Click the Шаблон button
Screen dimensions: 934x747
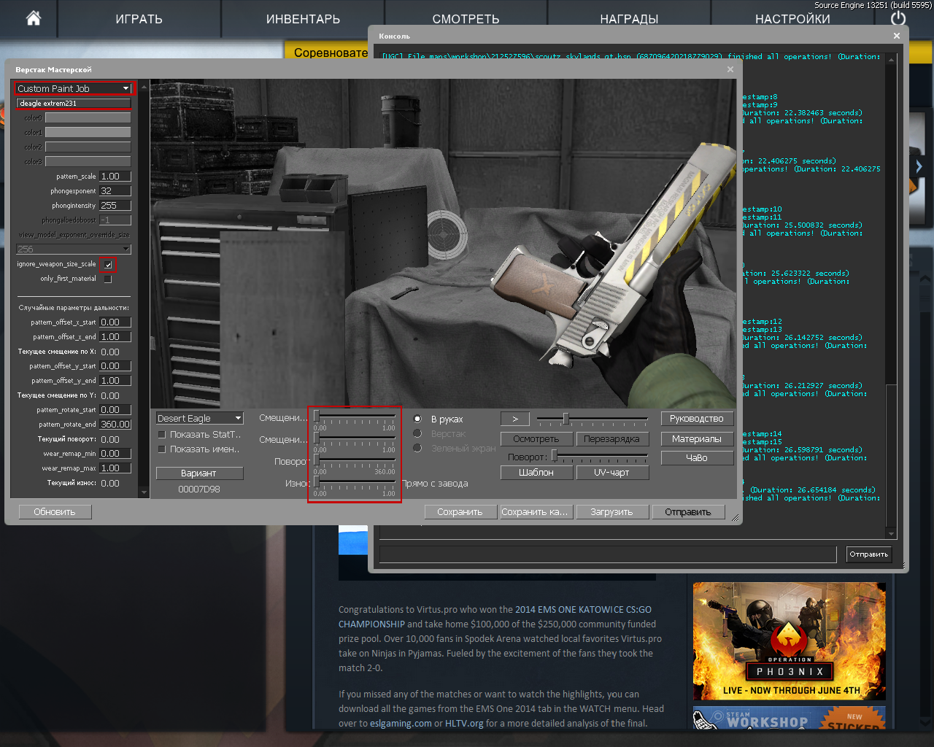tap(536, 472)
